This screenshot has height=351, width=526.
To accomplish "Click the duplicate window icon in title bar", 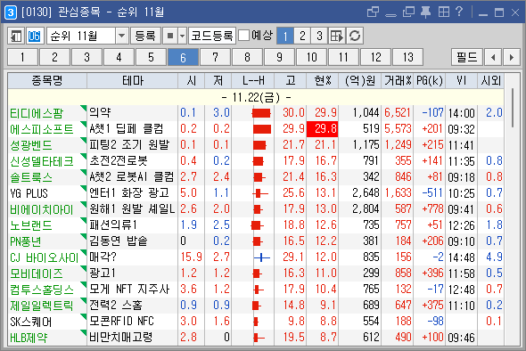I will [408, 12].
